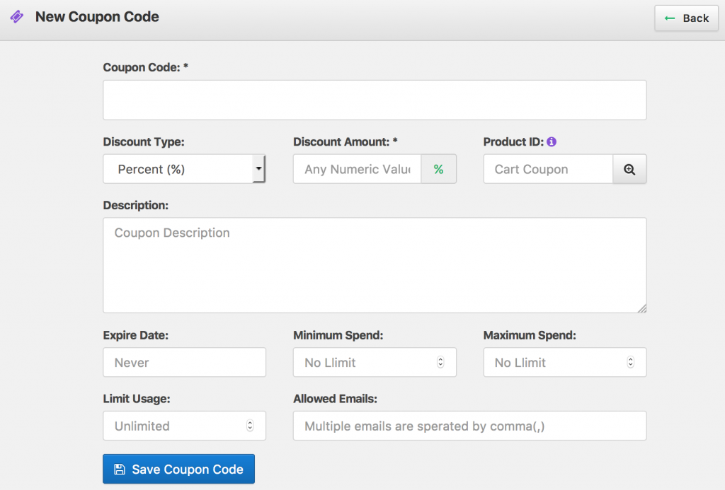Viewport: 725px width, 490px height.
Task: Click the Limit Usage stepper arrows
Action: click(x=250, y=426)
